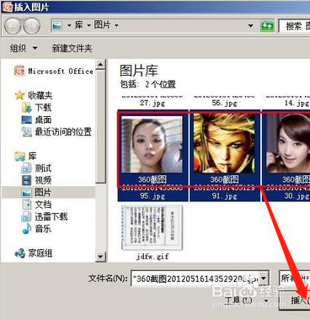Click the search box 搜索
Viewport: 310px width, 319px height.
[294, 26]
